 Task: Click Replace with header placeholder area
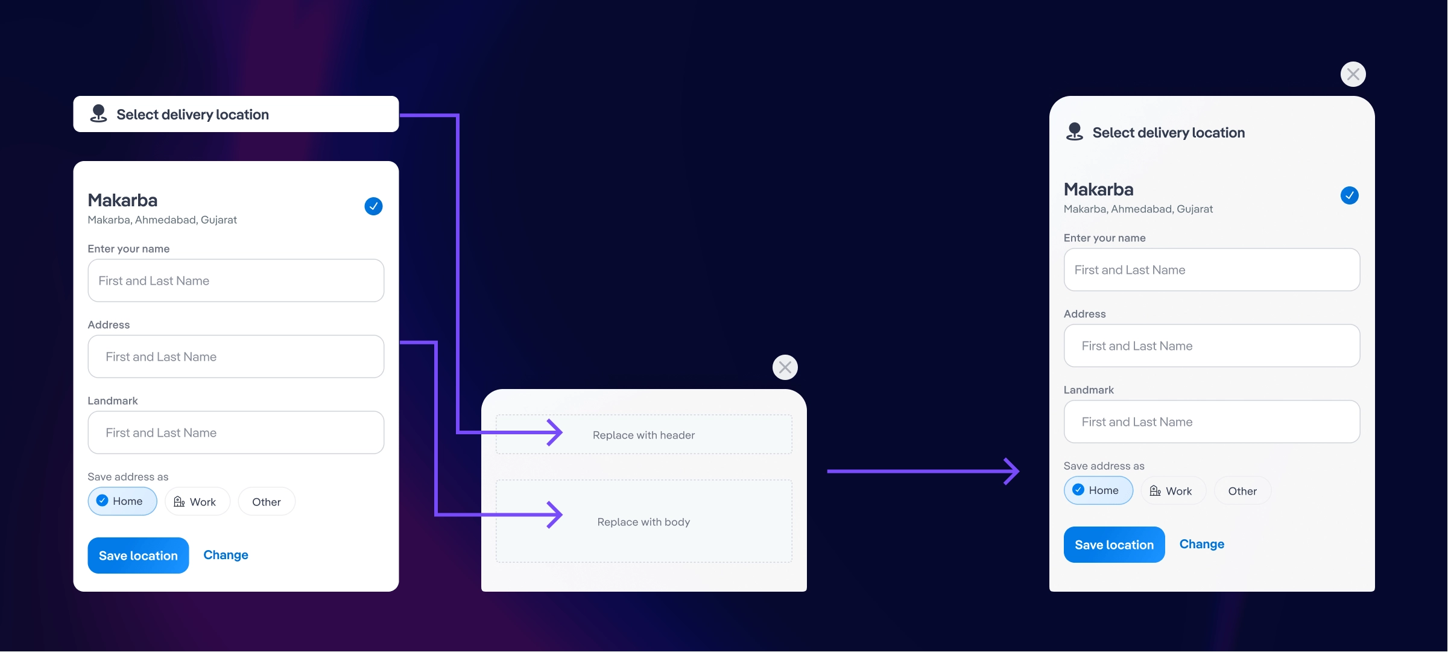coord(643,434)
